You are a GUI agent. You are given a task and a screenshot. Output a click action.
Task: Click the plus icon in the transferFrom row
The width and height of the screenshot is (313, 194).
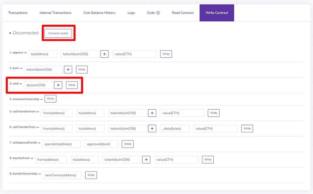point(146,159)
